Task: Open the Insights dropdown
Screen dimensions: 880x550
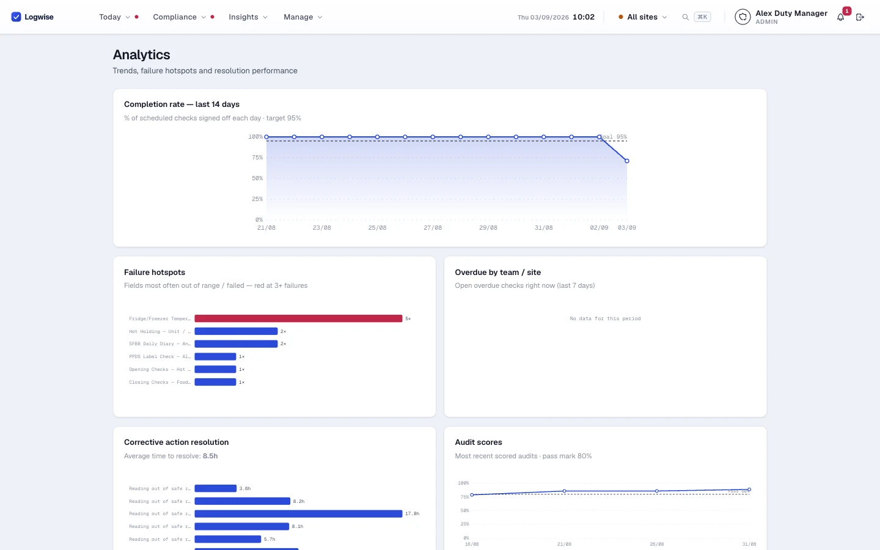Action: click(x=248, y=17)
